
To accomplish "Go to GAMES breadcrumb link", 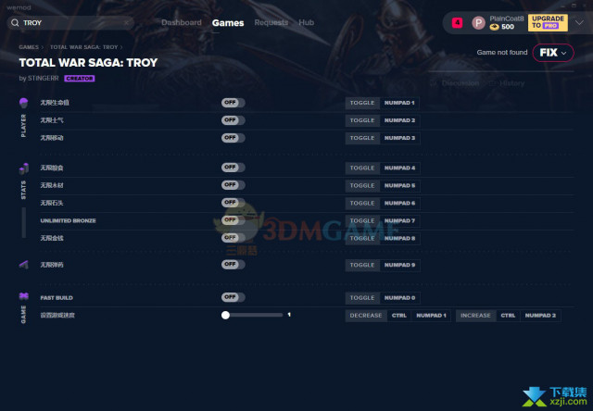I will [29, 47].
